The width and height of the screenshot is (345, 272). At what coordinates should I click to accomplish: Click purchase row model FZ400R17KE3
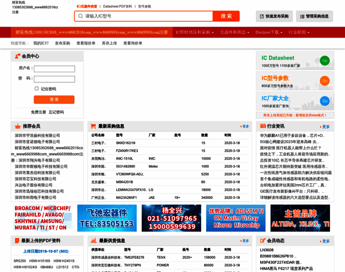click(x=127, y=151)
